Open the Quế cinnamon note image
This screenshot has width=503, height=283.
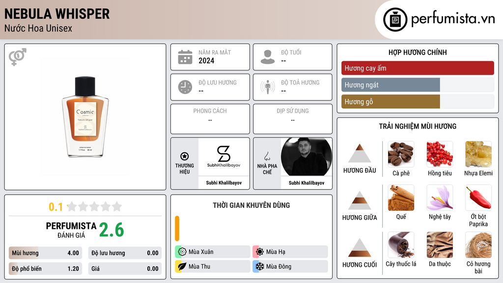(401, 198)
